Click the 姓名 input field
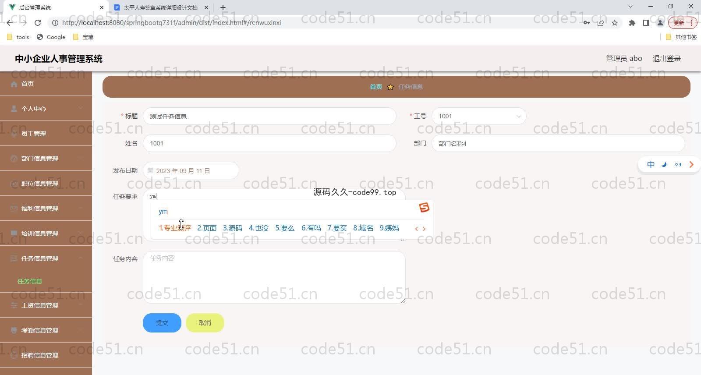This screenshot has width=701, height=375. (x=269, y=143)
